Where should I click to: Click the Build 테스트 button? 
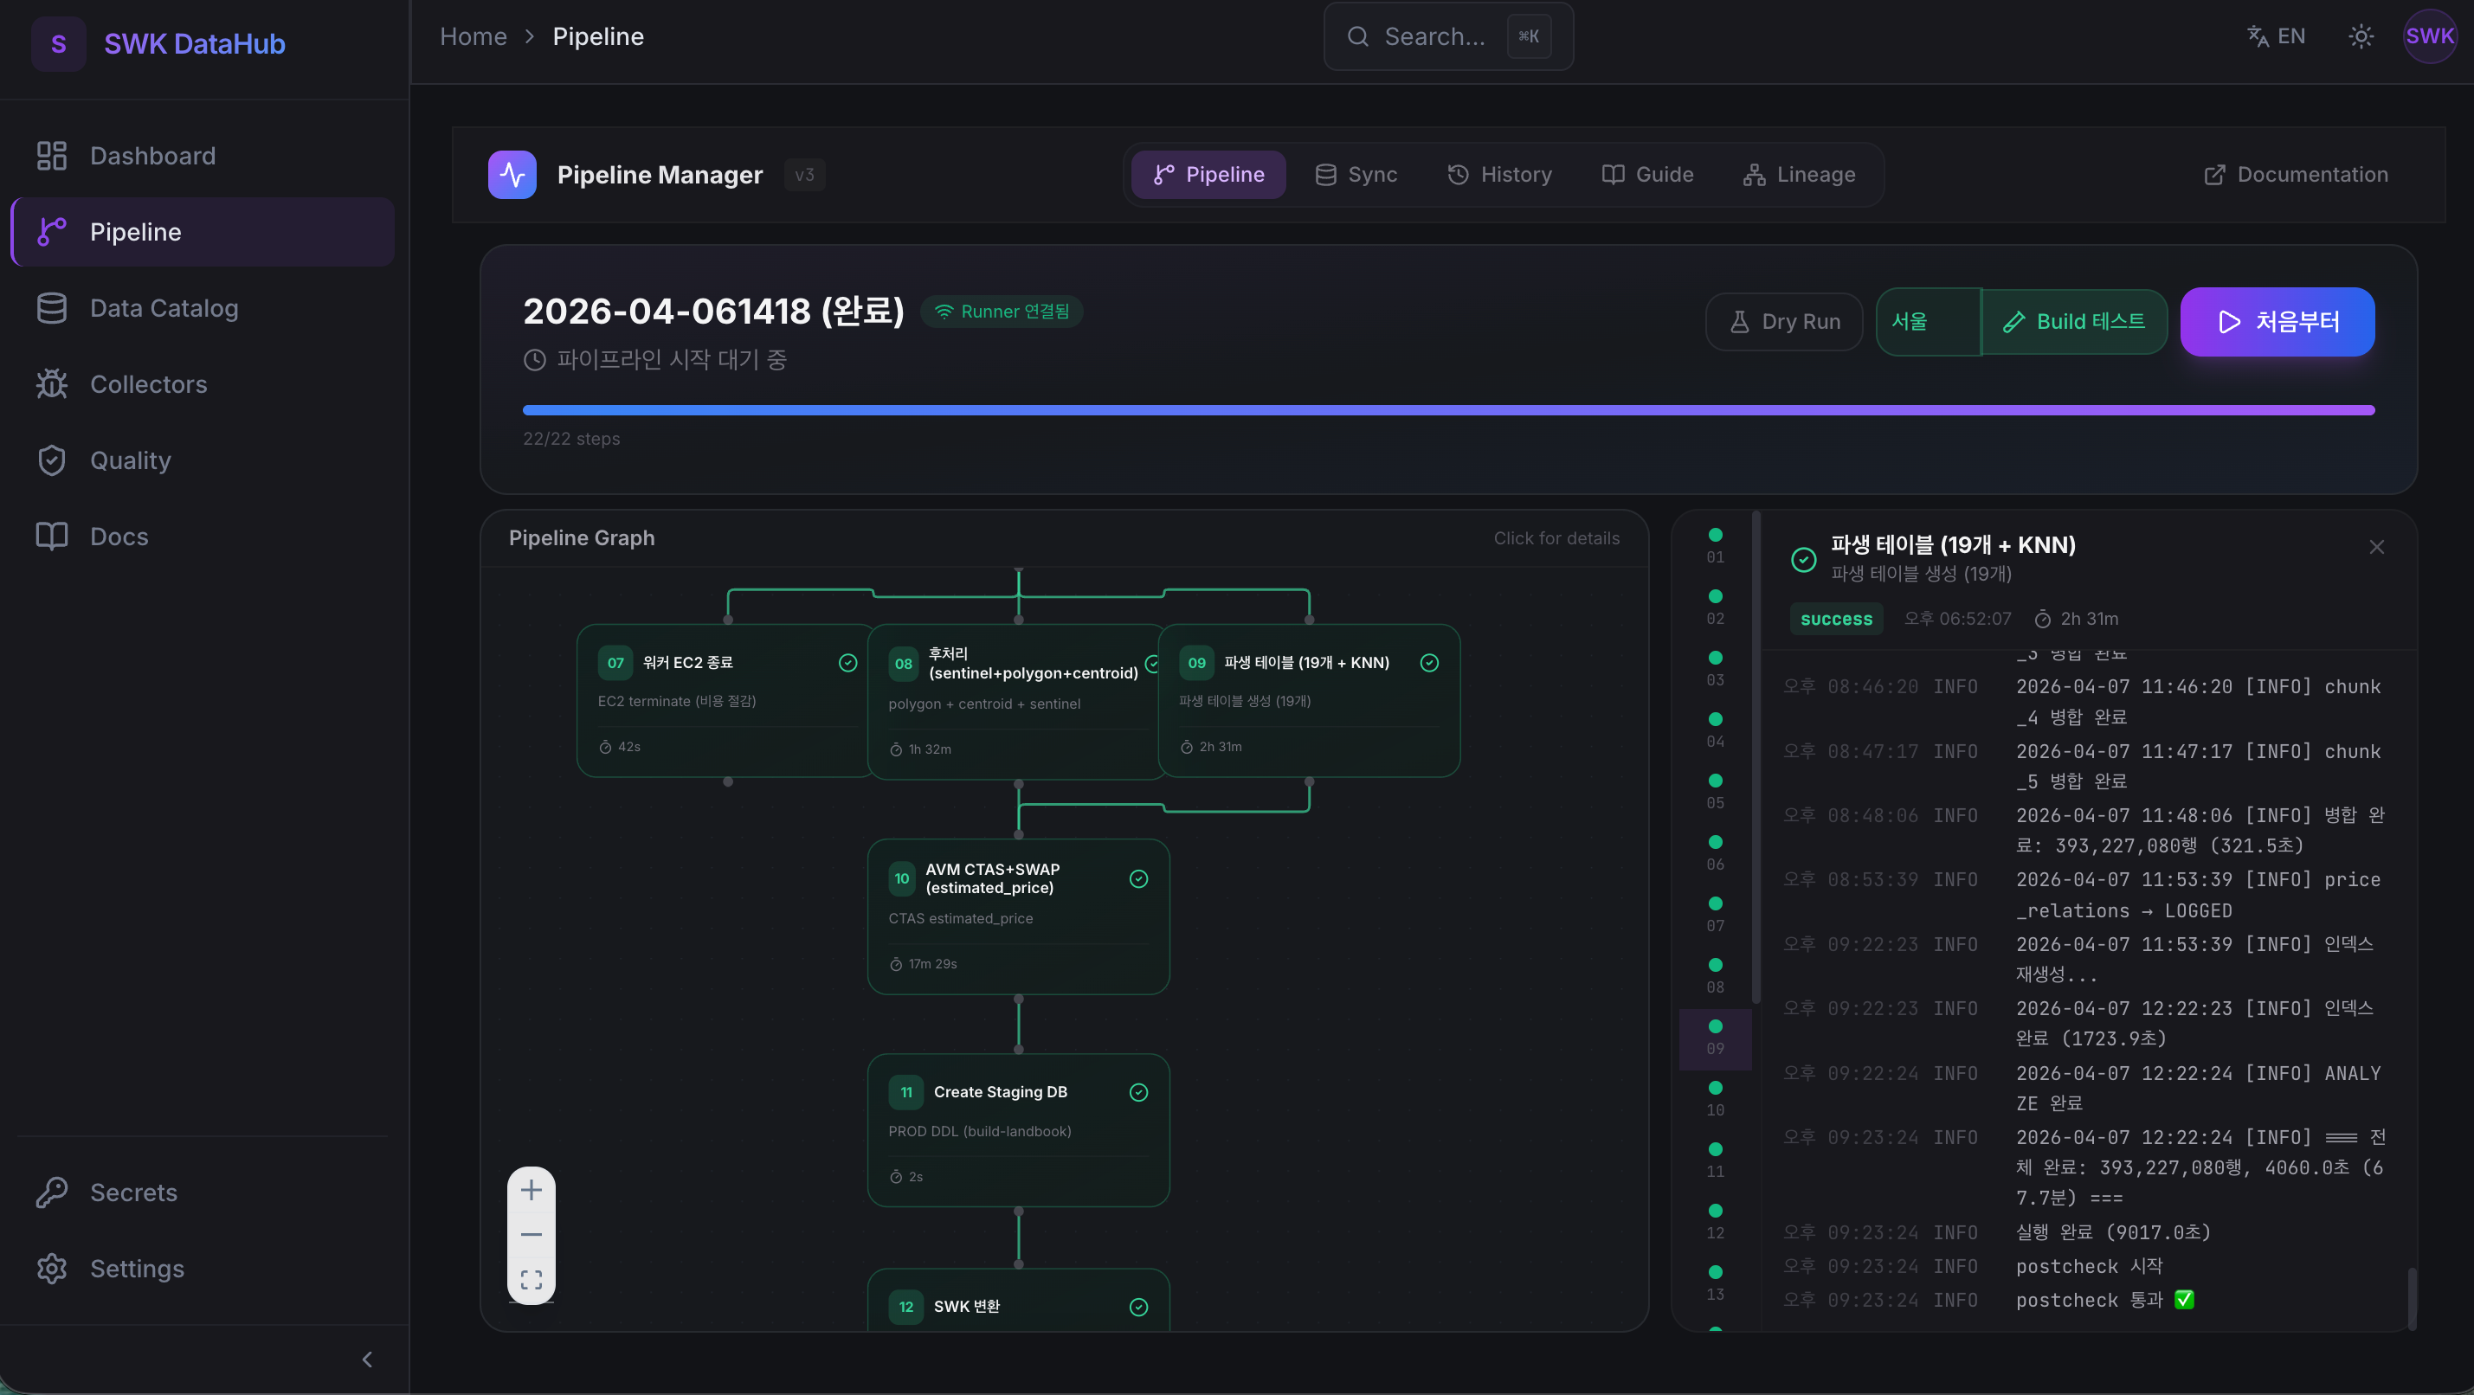(2073, 322)
